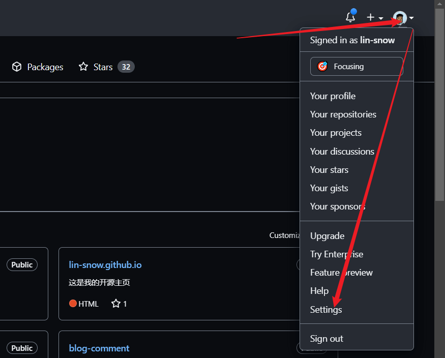445x358 pixels.
Task: Click the user avatar thumbnail
Action: [x=400, y=18]
